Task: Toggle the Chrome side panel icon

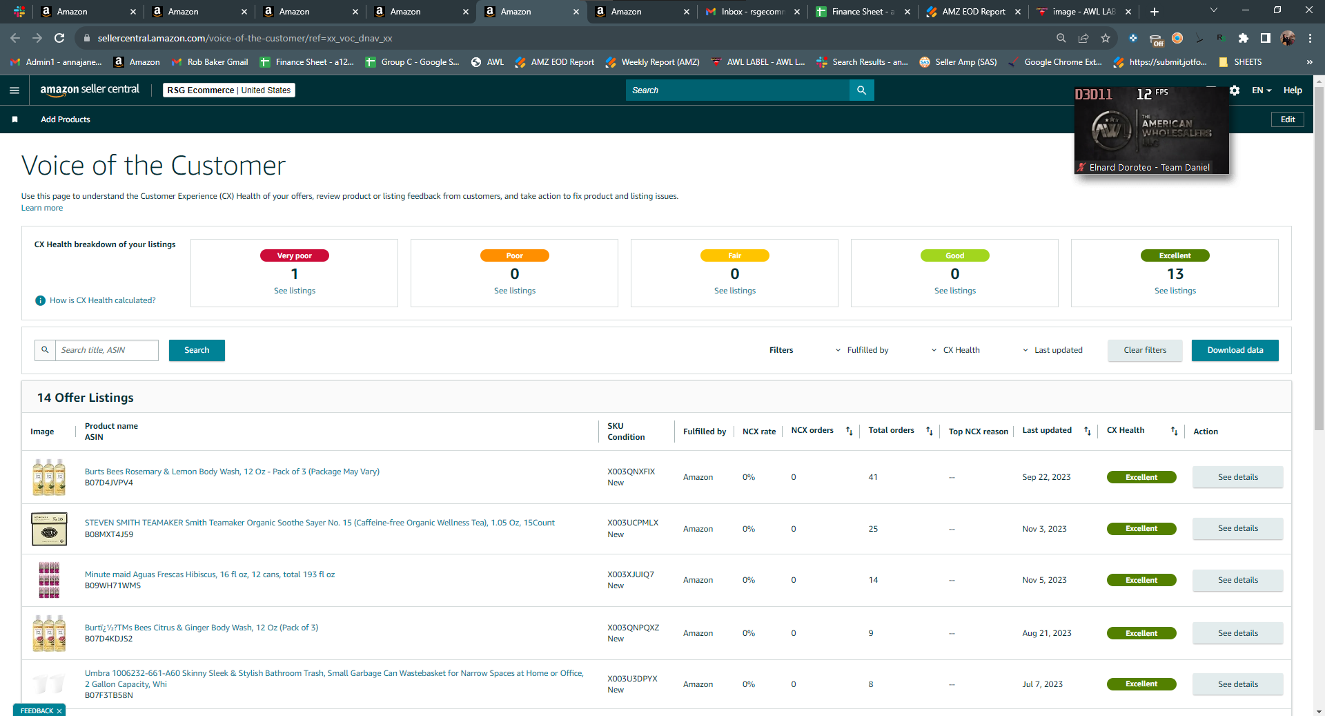Action: [x=1266, y=38]
